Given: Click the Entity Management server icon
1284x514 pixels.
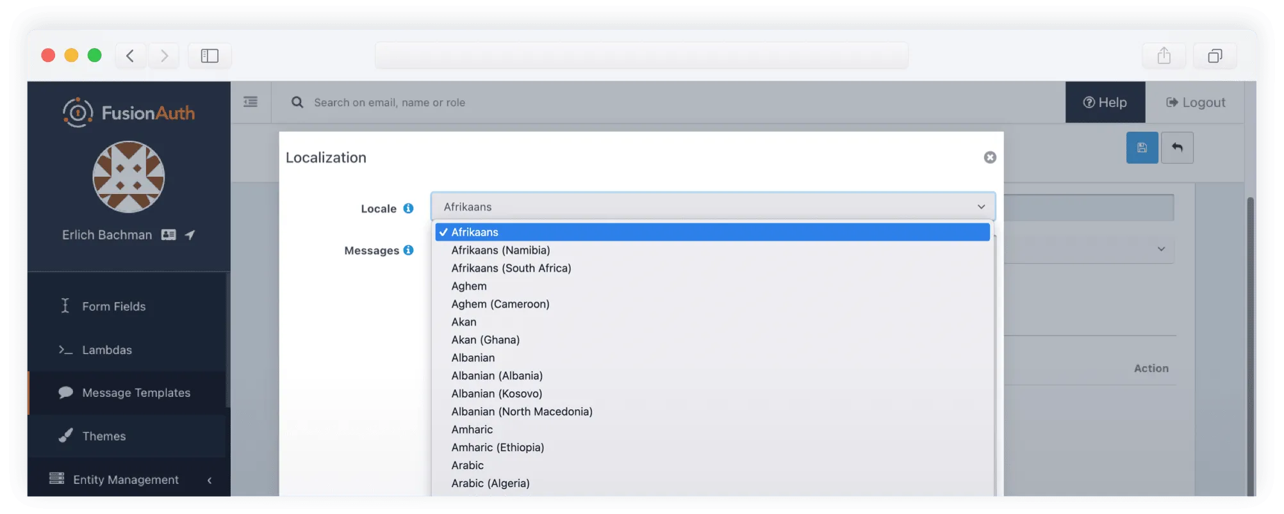Looking at the screenshot, I should (x=57, y=478).
